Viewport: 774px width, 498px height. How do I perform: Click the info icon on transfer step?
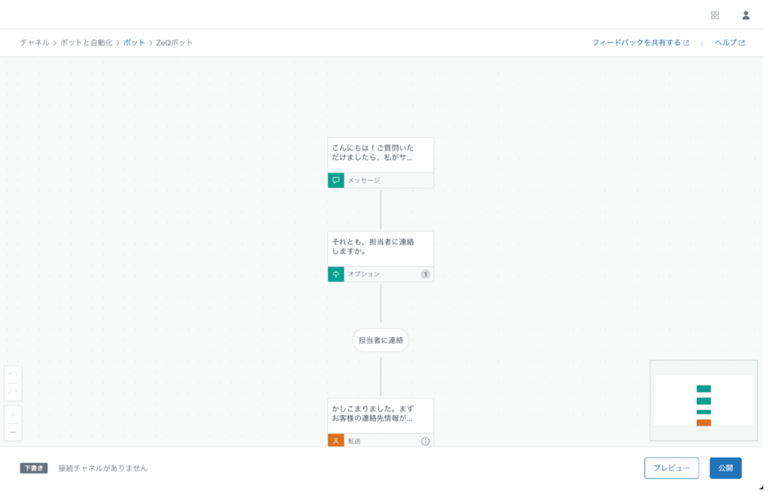click(x=425, y=441)
